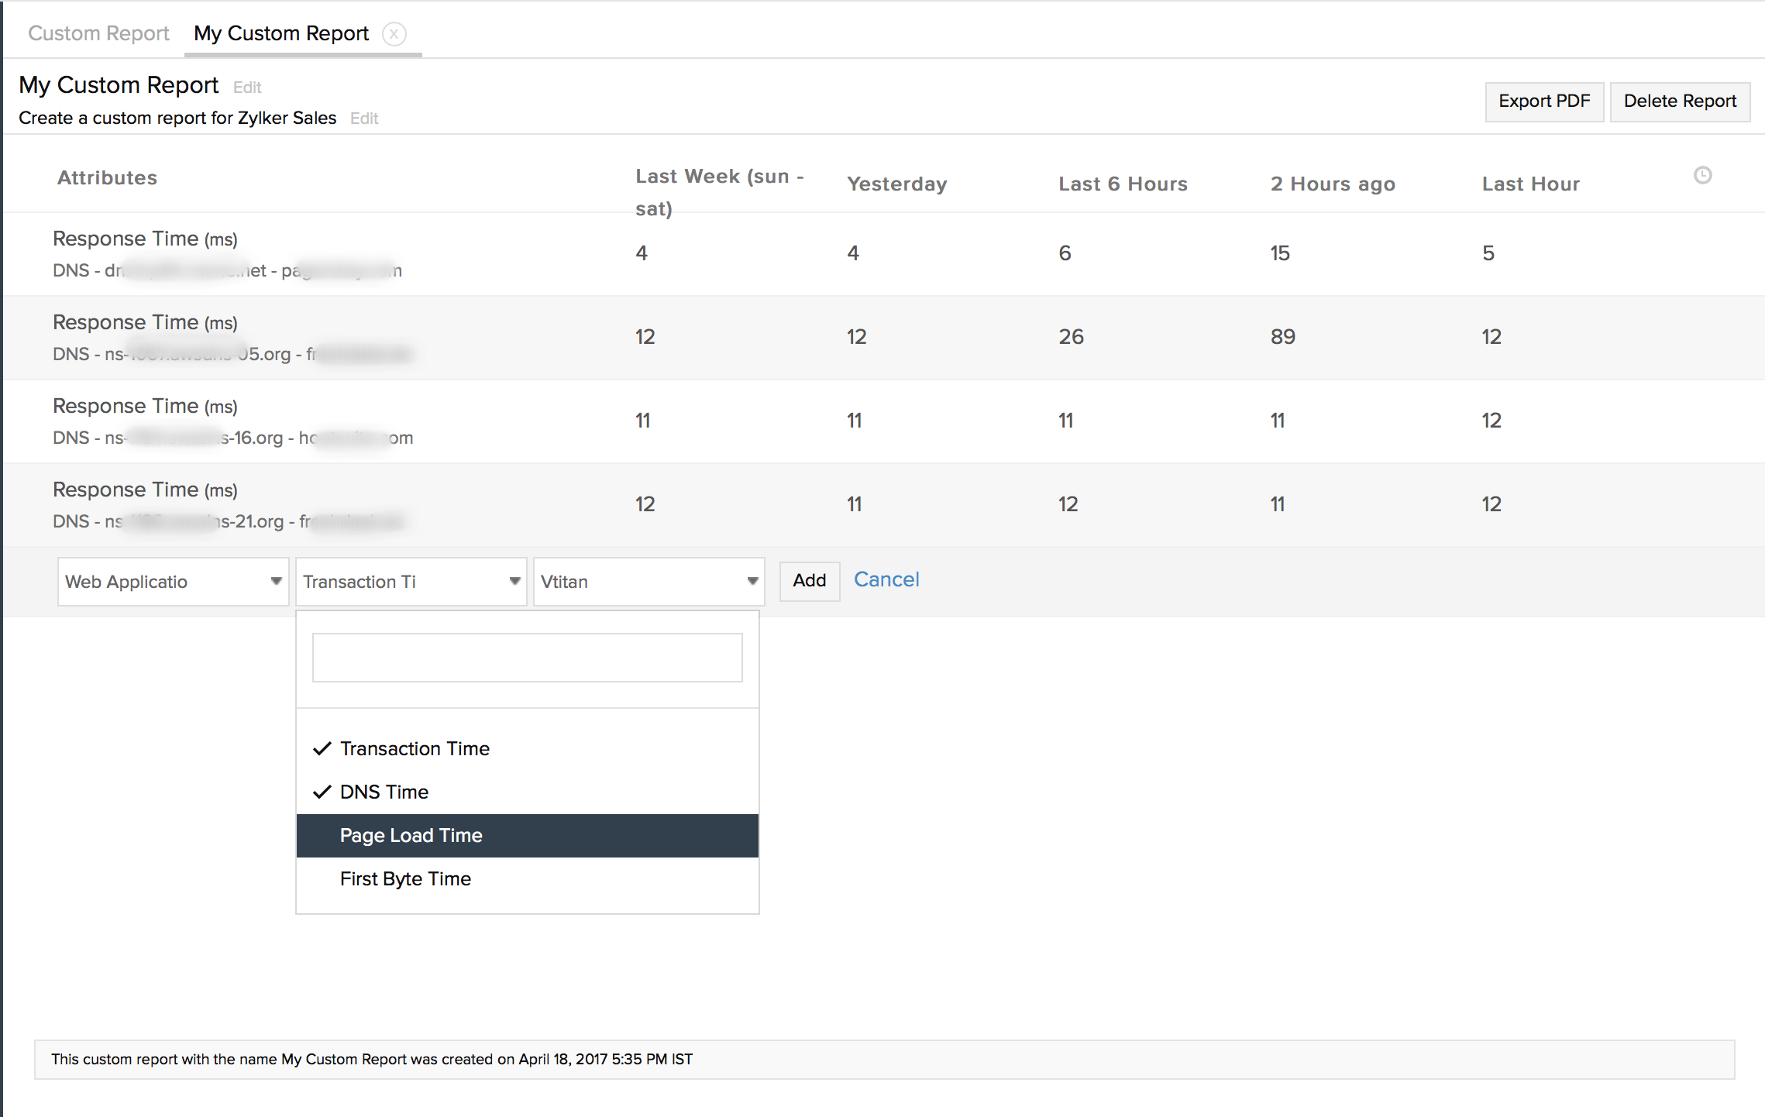Click the Web Application dropdown arrow

276,581
